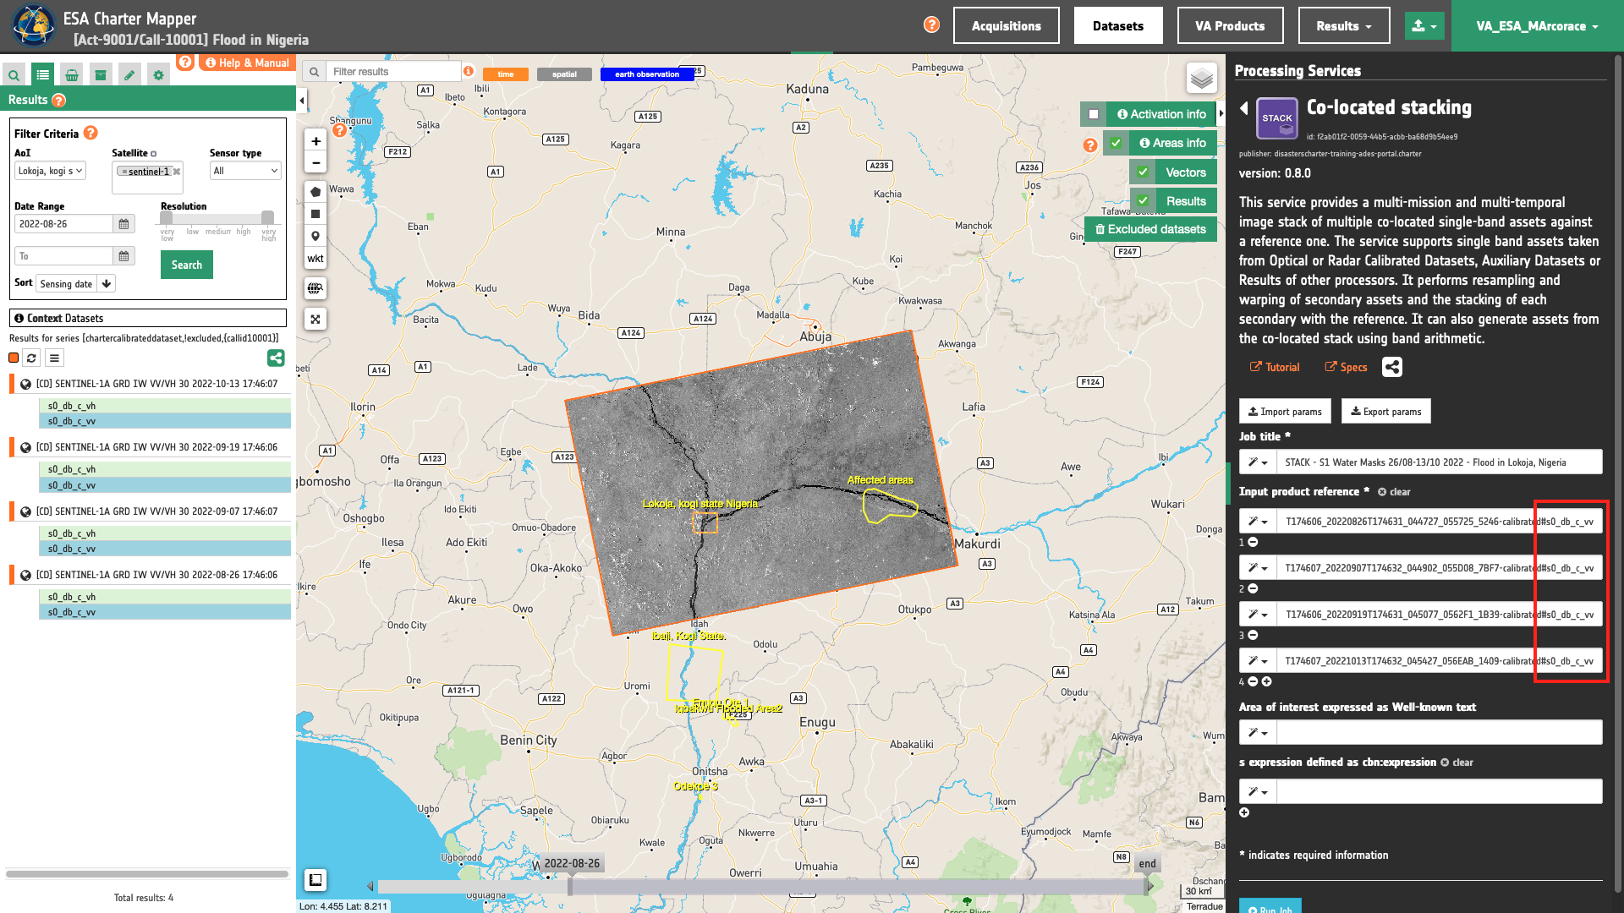Toggle the Results layer checkbox
Screen dimensions: 1624x913
[x=1143, y=201]
